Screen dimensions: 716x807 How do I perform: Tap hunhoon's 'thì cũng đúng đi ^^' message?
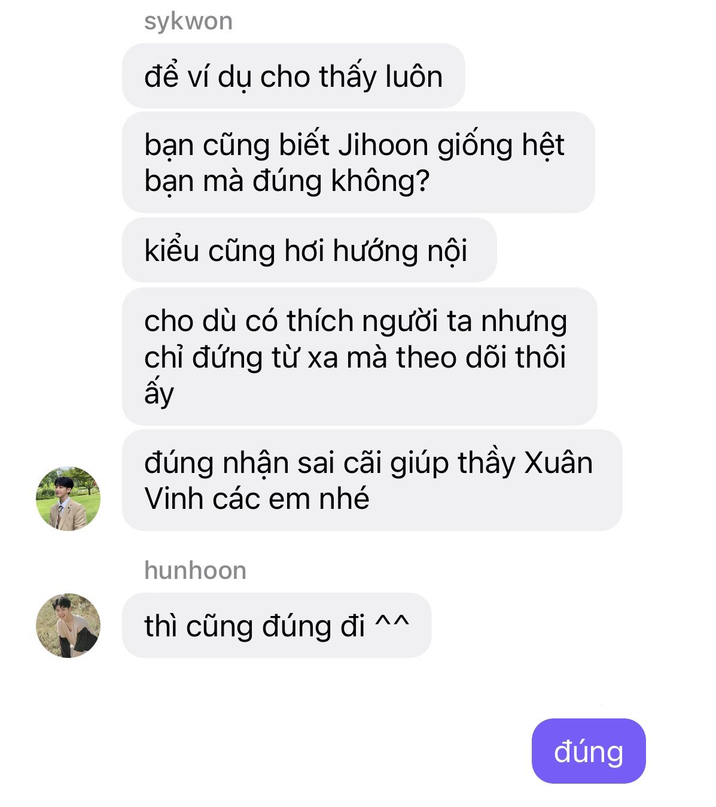click(x=276, y=626)
